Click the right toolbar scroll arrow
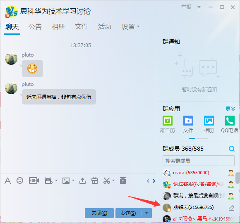 pyautogui.click(x=154, y=181)
